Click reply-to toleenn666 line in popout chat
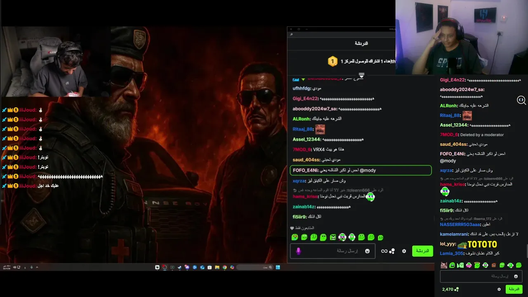 [x=338, y=190]
